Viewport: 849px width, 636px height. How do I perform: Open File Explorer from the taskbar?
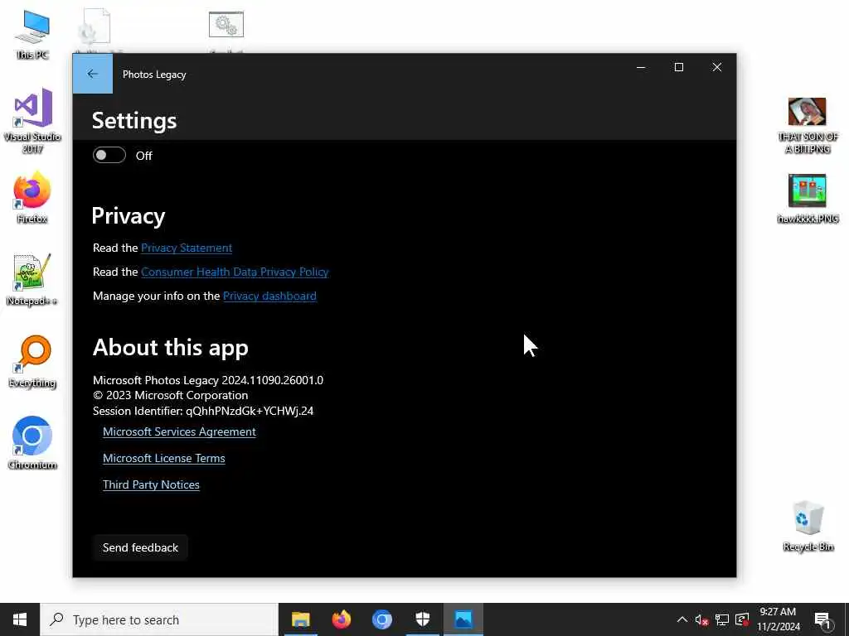click(x=300, y=619)
